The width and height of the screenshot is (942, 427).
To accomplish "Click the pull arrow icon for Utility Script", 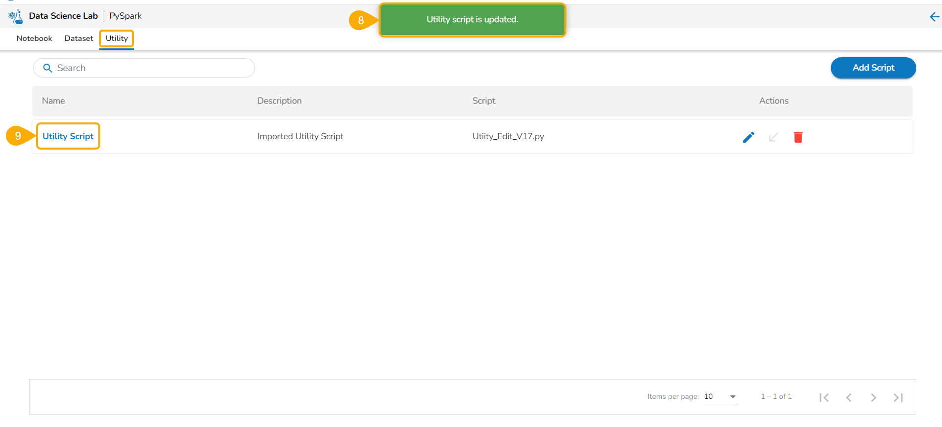I will click(x=773, y=137).
